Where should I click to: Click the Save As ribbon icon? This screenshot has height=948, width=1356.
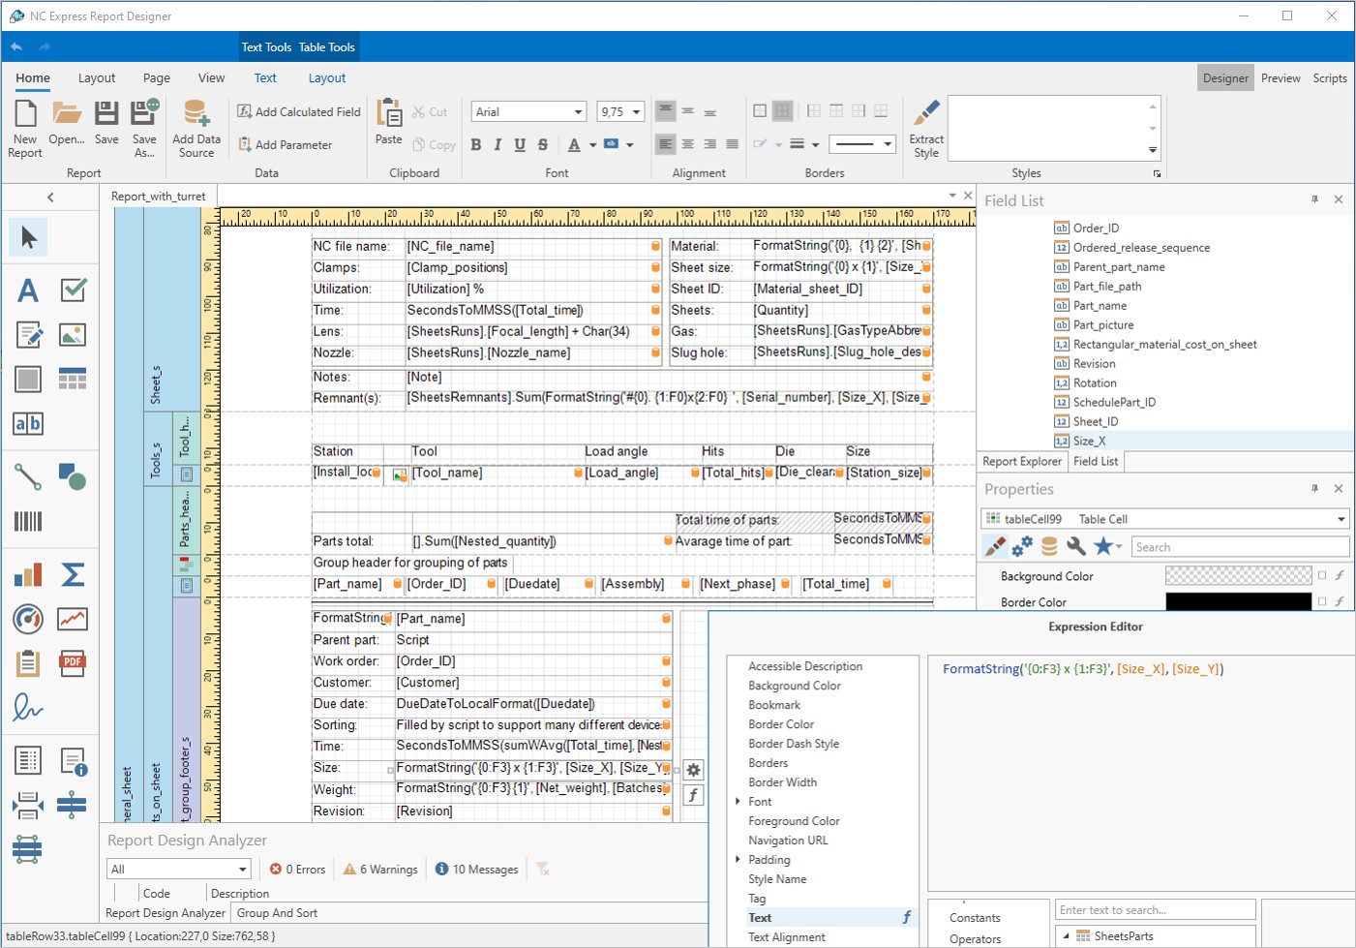click(x=144, y=114)
